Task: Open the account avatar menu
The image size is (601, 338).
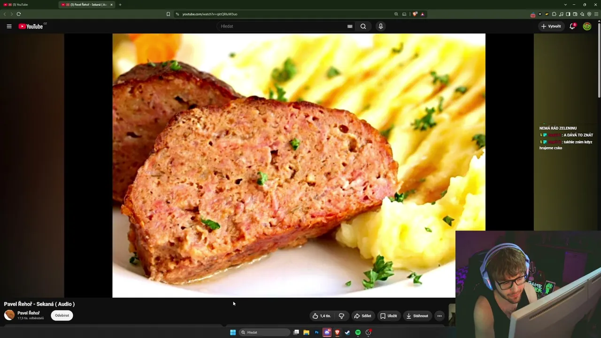Action: point(587,26)
